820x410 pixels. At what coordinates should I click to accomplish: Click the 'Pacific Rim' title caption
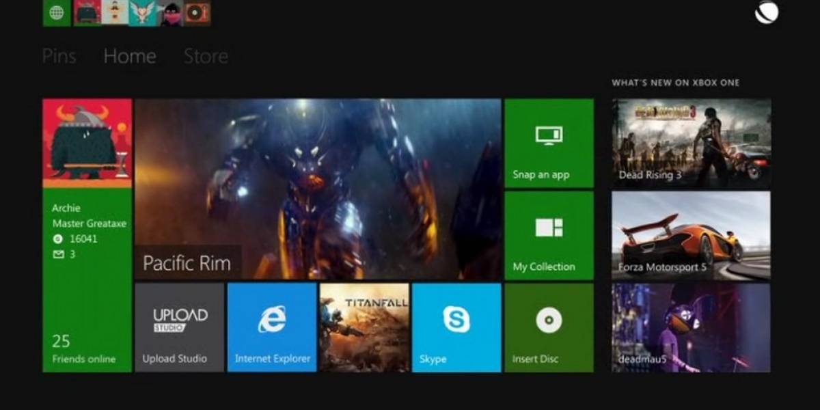click(x=187, y=264)
